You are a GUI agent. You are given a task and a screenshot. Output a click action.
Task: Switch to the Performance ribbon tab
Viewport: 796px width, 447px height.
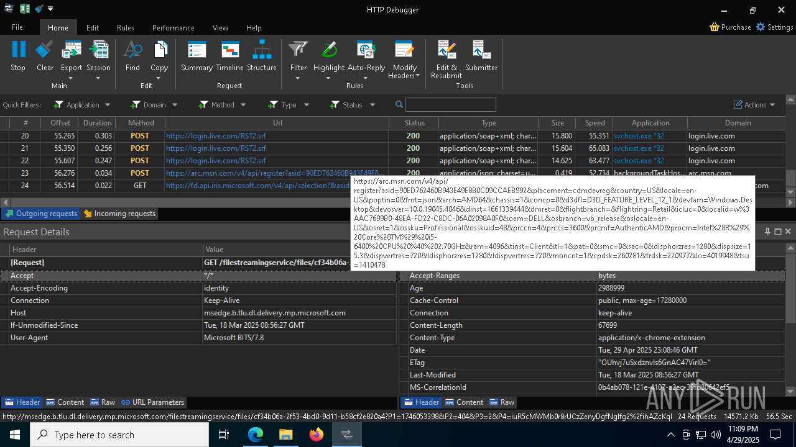(x=174, y=27)
